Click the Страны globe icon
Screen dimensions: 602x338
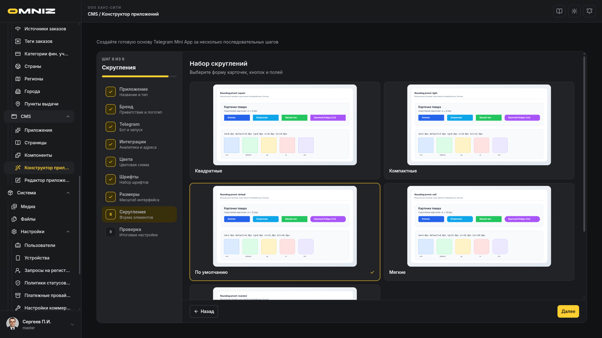[x=18, y=66]
